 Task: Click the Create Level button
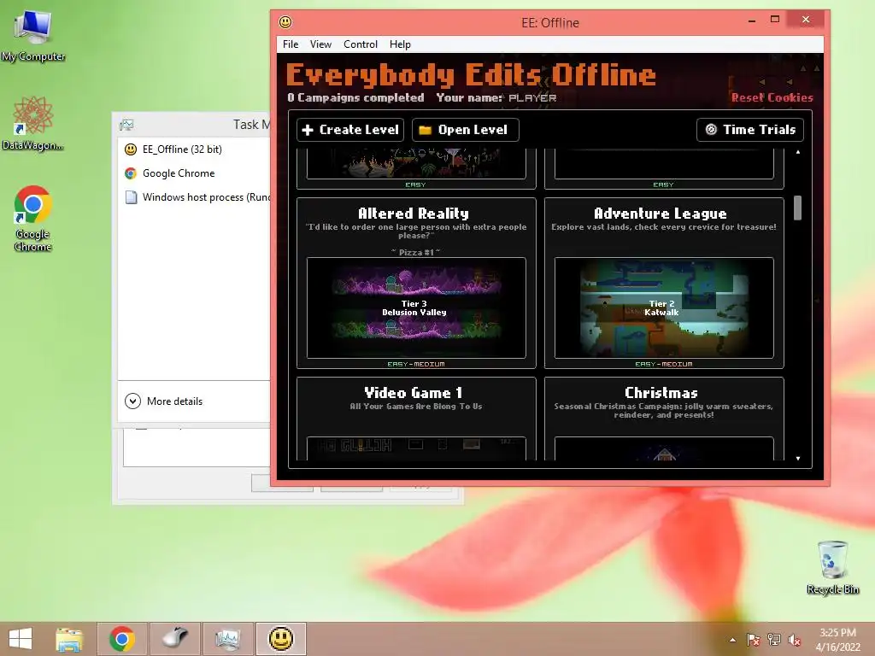tap(349, 130)
